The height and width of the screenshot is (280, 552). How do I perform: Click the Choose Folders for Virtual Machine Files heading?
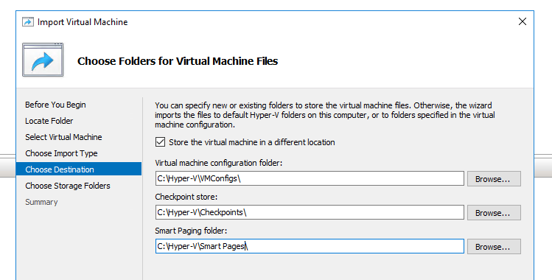[x=178, y=61]
